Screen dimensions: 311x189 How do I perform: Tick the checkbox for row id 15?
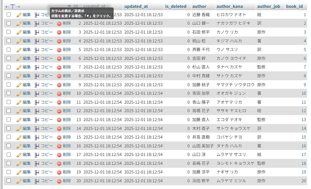9,137
